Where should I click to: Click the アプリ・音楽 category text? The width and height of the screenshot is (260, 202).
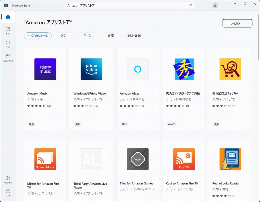pos(35,99)
